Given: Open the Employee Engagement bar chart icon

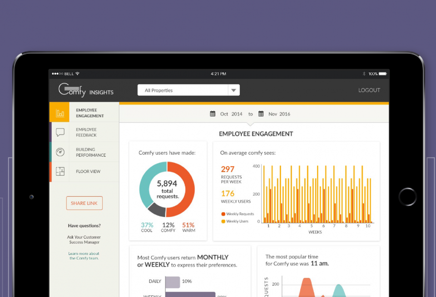Looking at the screenshot, I should [60, 113].
